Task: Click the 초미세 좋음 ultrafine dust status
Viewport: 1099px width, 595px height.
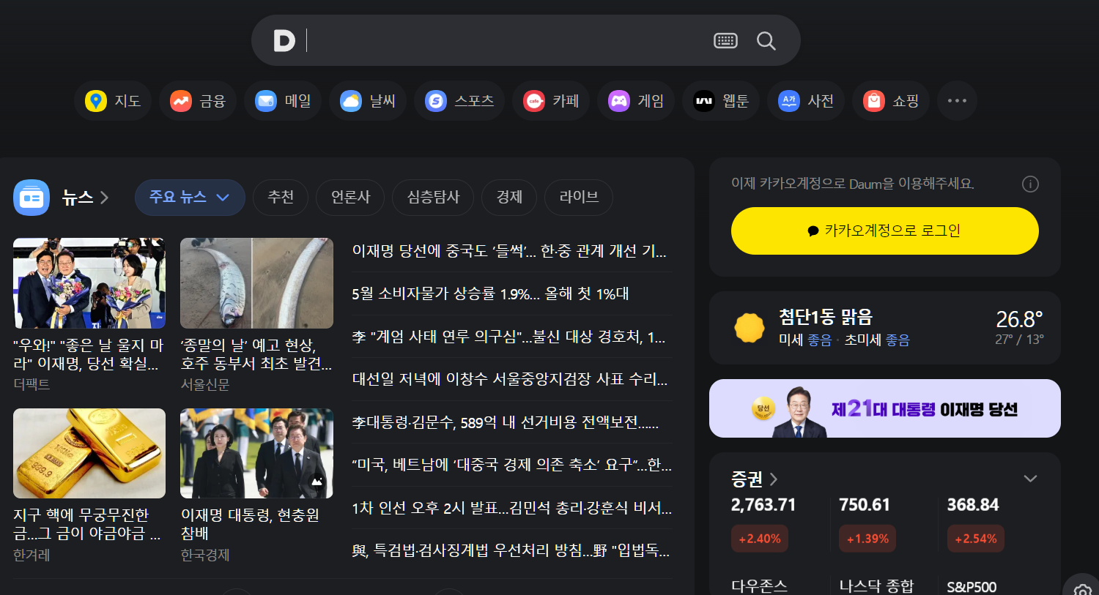Action: coord(877,340)
